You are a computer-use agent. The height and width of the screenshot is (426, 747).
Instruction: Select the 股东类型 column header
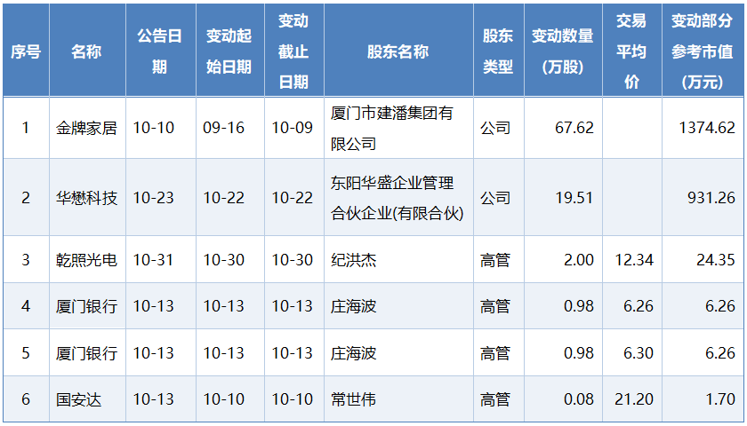498,51
